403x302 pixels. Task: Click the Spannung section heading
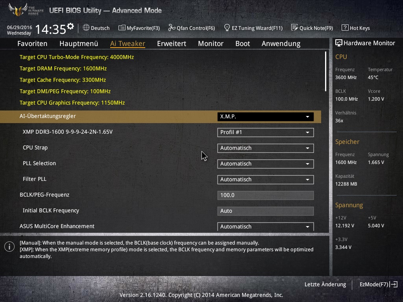349,205
